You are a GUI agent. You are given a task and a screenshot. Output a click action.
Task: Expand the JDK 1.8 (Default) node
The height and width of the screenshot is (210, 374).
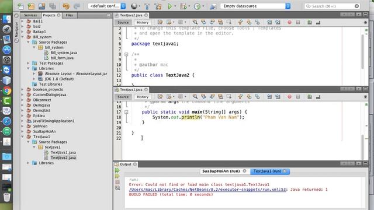click(x=34, y=79)
